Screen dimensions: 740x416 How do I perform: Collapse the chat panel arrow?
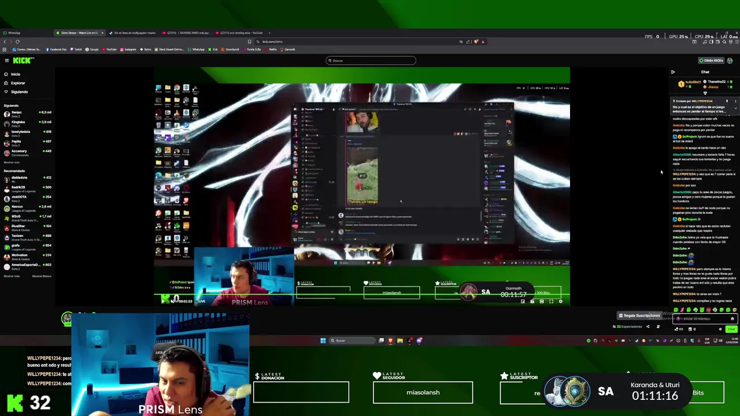tap(672, 72)
